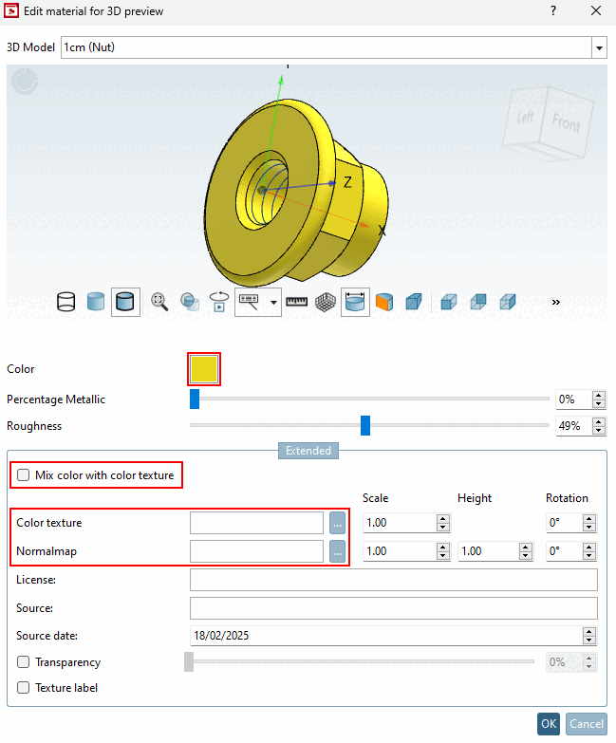This screenshot has height=743, width=616.
Task: Click the Color texture path field
Action: tap(257, 523)
